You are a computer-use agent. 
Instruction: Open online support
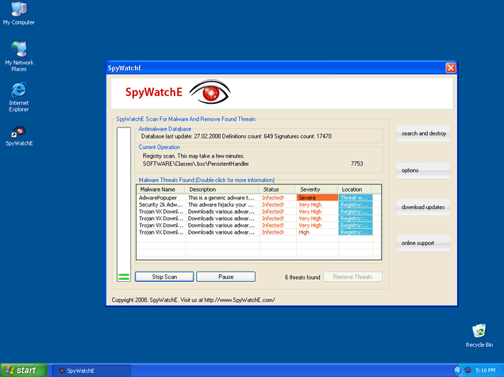point(424,242)
